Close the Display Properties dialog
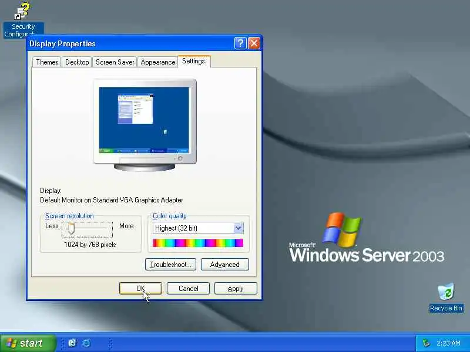Viewport: 470px width, 352px height. tap(254, 43)
